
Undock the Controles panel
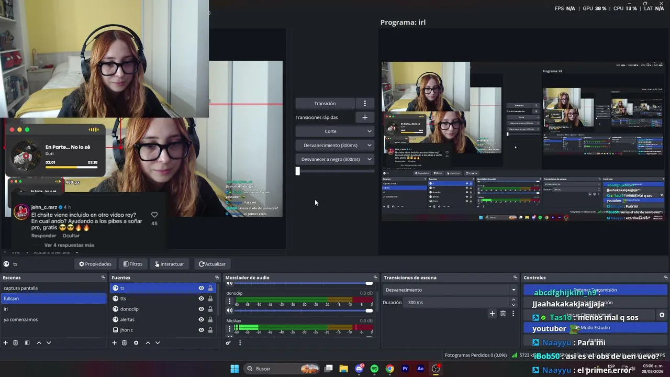coord(665,278)
